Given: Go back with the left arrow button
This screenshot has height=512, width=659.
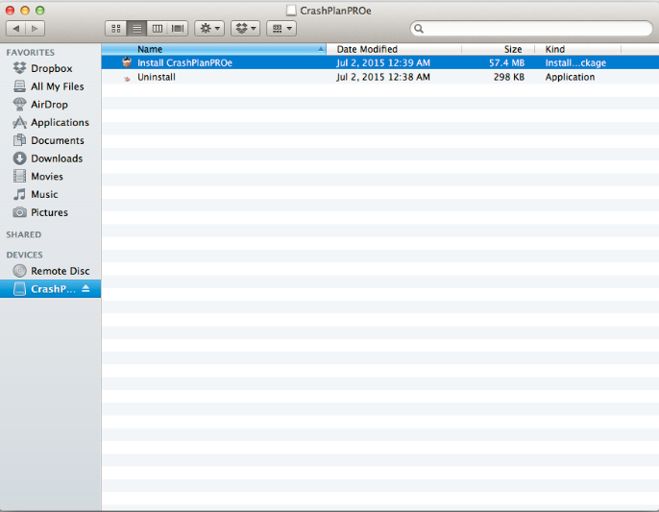Looking at the screenshot, I should click(16, 29).
